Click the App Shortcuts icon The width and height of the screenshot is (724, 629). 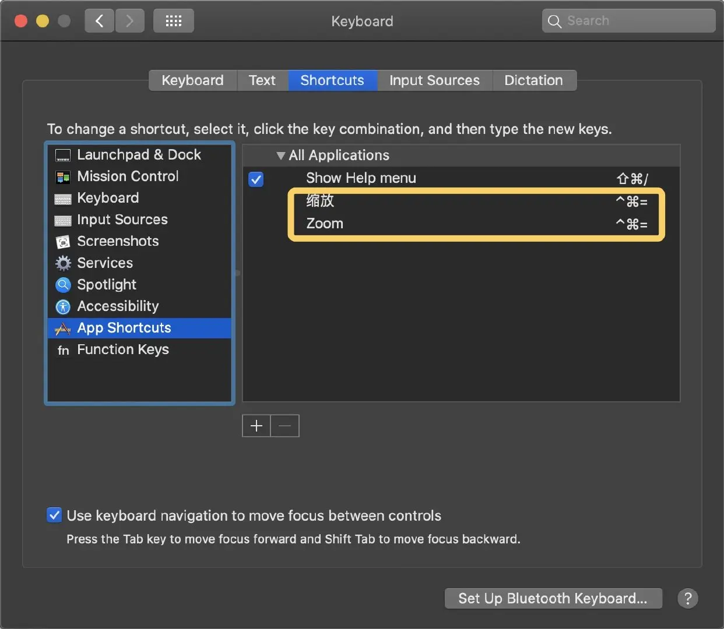coord(62,328)
